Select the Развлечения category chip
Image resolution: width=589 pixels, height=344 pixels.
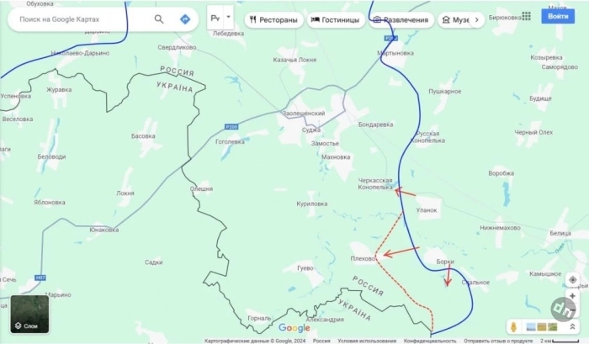point(401,20)
